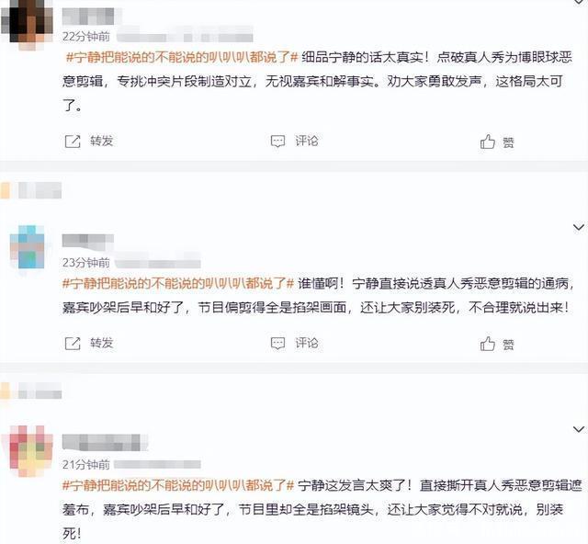
Task: Open hashtag in the post starting 宁静这发言太爽了
Action: [x=178, y=485]
